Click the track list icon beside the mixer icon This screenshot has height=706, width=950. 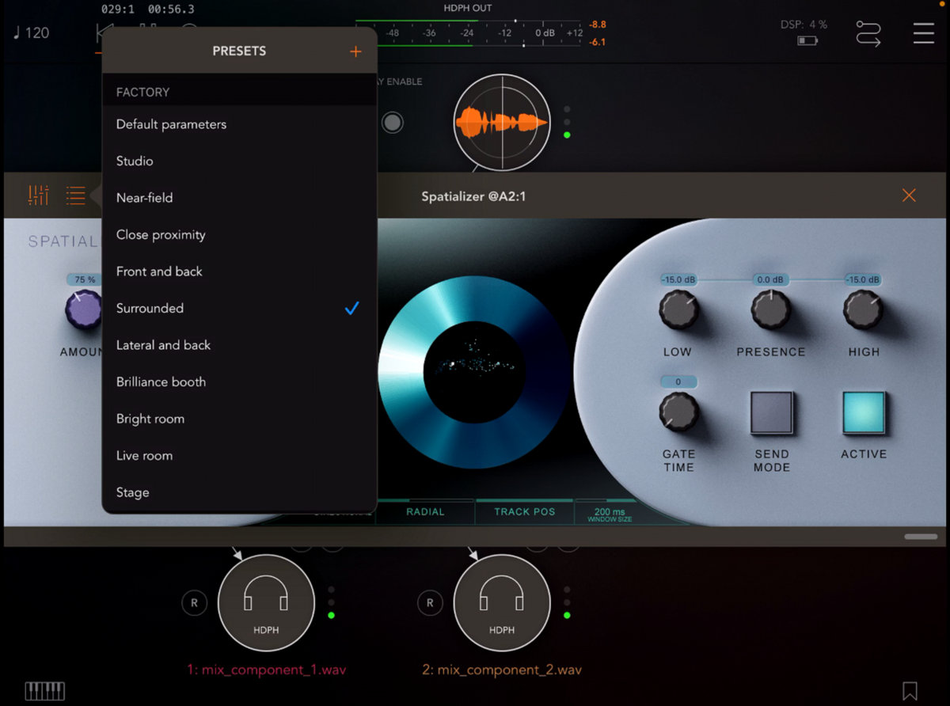75,195
